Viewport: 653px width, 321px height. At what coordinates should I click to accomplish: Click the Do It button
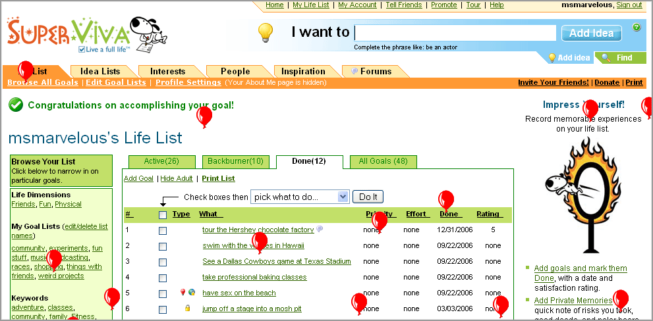point(368,197)
